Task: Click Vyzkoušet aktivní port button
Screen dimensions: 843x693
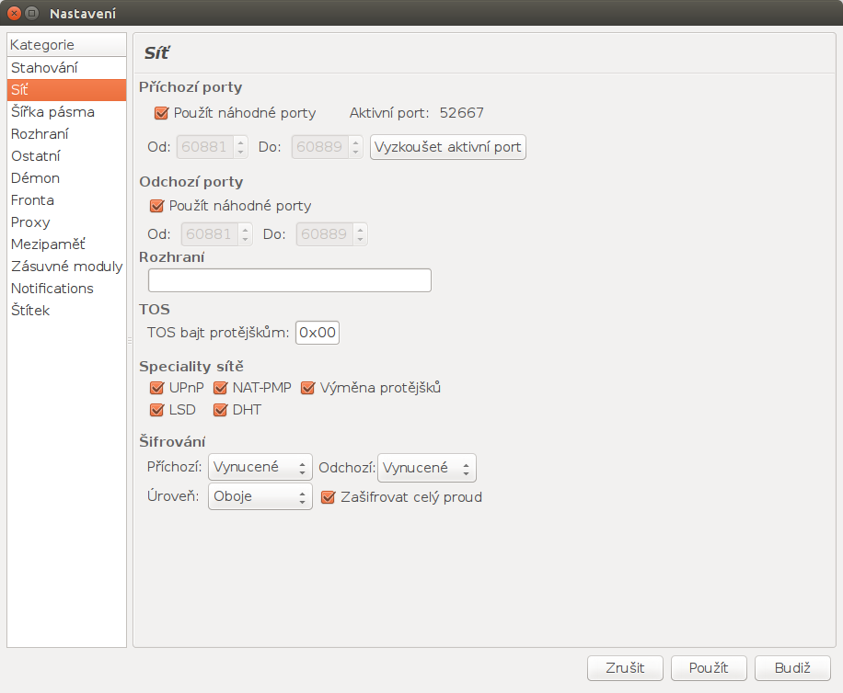Action: (x=448, y=147)
